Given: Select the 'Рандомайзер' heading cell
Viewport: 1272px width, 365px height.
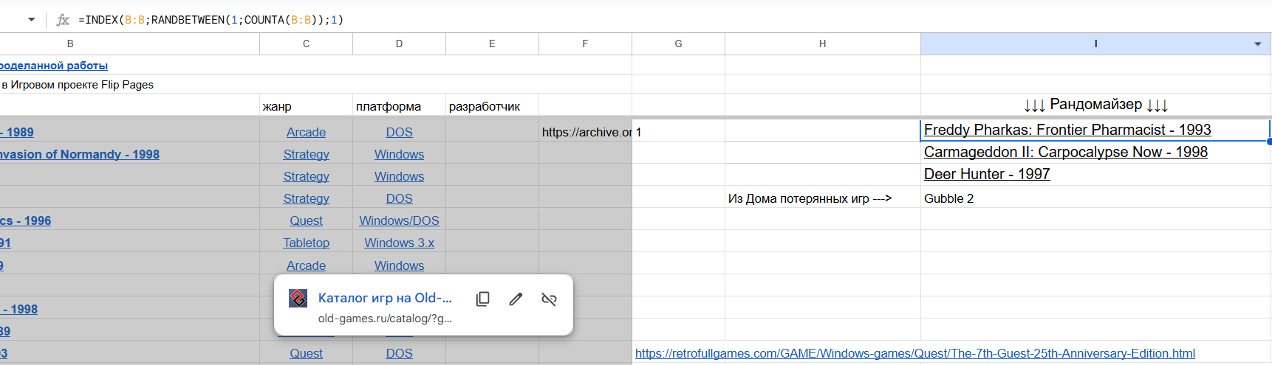Looking at the screenshot, I should 1095,105.
